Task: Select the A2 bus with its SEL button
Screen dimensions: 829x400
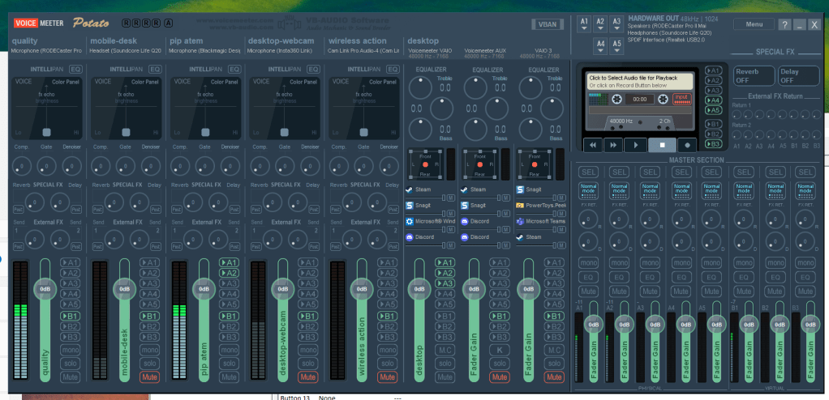Action: tap(619, 172)
